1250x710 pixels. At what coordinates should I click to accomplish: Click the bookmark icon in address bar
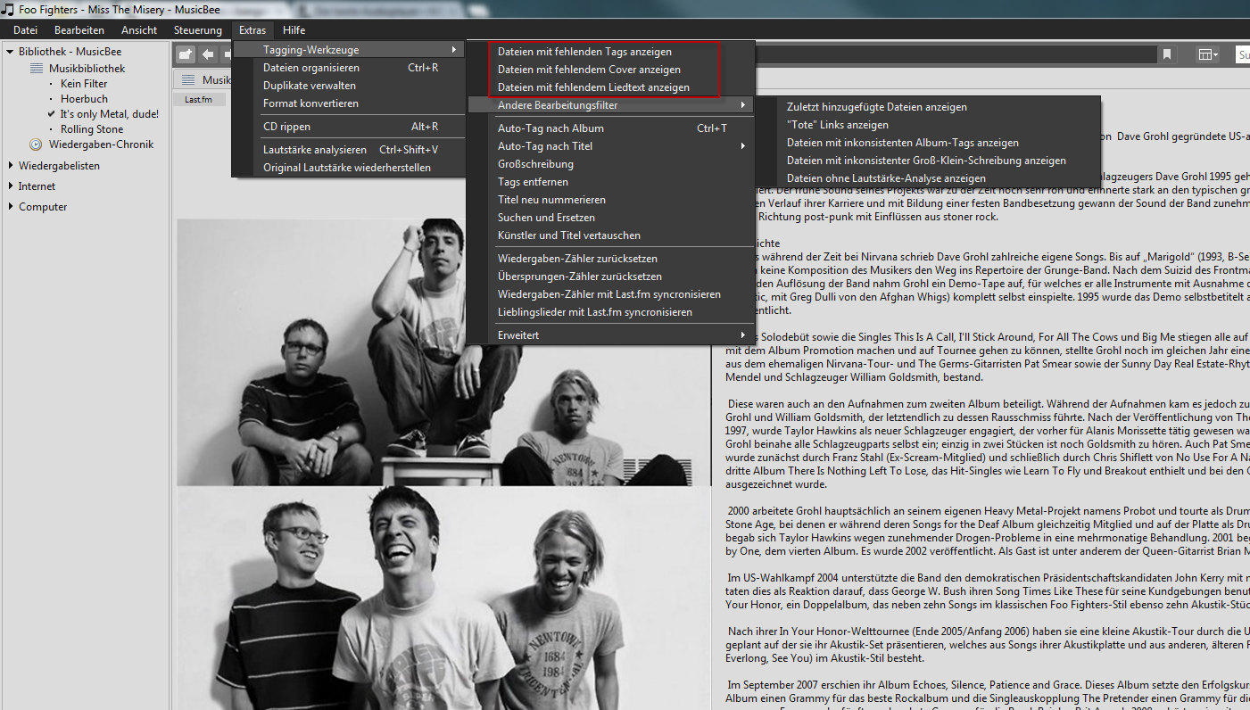coord(1167,54)
